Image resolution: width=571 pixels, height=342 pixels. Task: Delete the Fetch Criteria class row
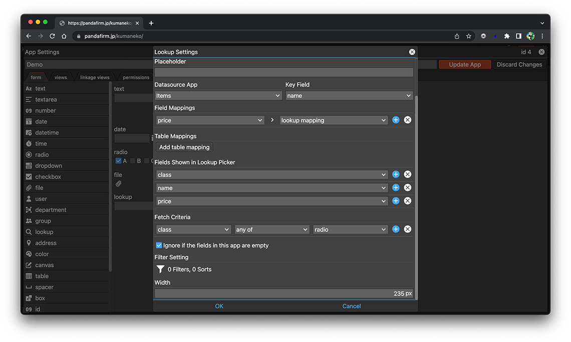click(408, 229)
